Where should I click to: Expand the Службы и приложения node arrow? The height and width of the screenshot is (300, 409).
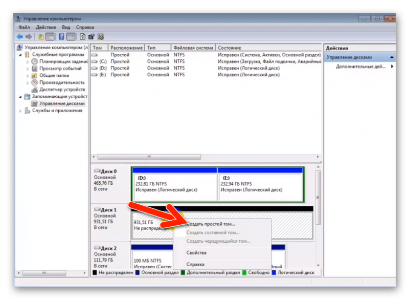(x=20, y=111)
